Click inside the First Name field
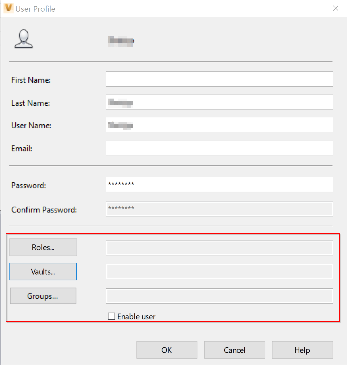Image resolution: width=347 pixels, height=365 pixels. (220, 79)
